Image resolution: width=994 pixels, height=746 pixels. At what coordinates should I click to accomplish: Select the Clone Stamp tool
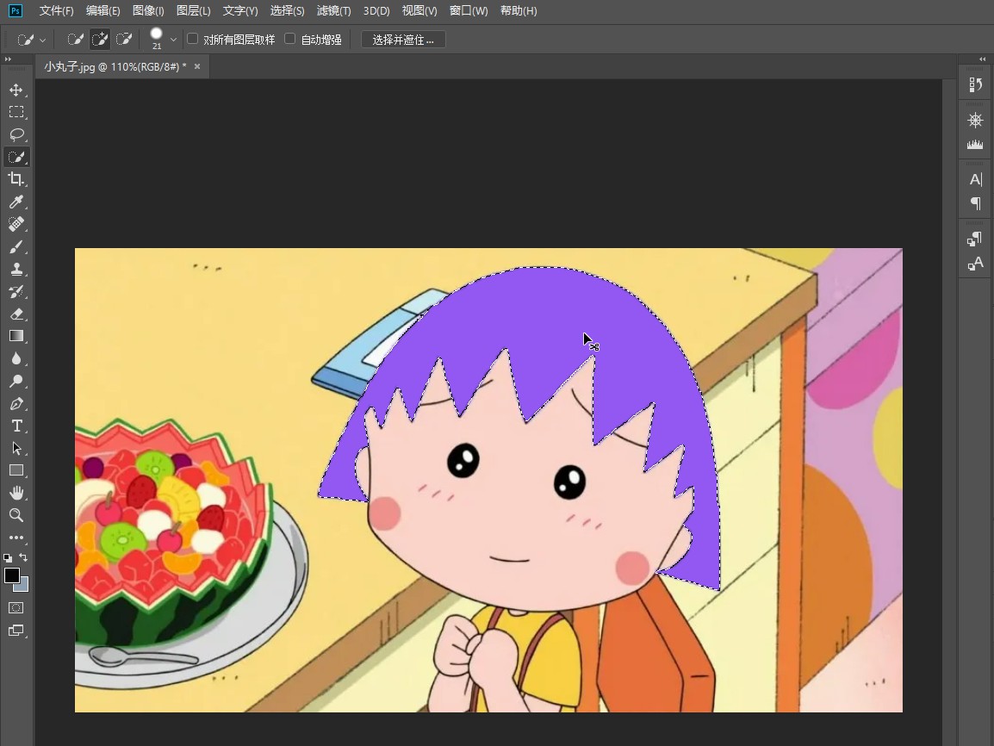[x=16, y=269]
